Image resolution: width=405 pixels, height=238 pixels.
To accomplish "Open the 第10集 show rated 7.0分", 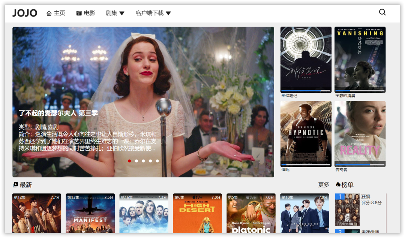I will [304, 214].
